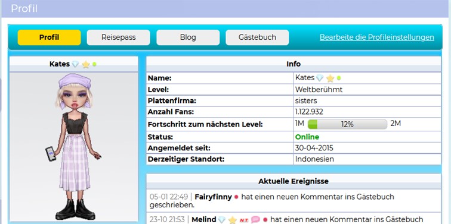451x224 pixels.
Task: Click star icon in the Name info row
Action: click(x=330, y=78)
